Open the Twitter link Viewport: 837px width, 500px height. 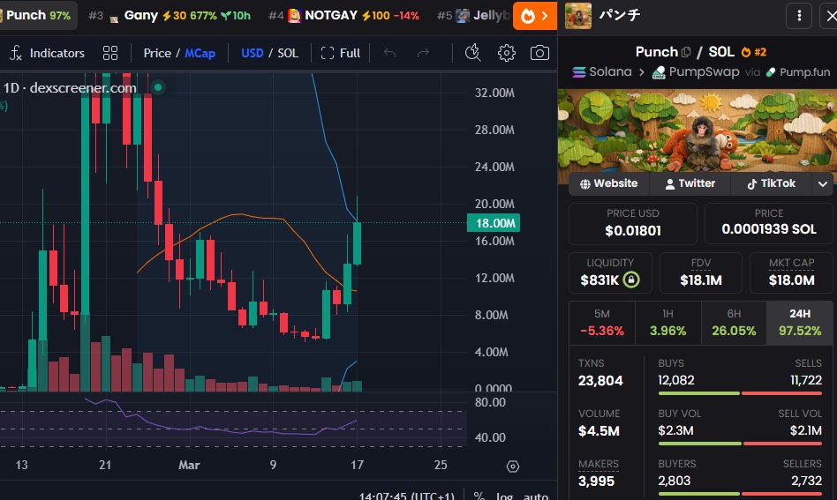pyautogui.click(x=690, y=183)
